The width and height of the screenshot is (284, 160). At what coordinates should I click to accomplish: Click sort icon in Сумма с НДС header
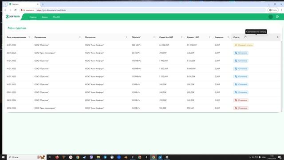(x=209, y=37)
